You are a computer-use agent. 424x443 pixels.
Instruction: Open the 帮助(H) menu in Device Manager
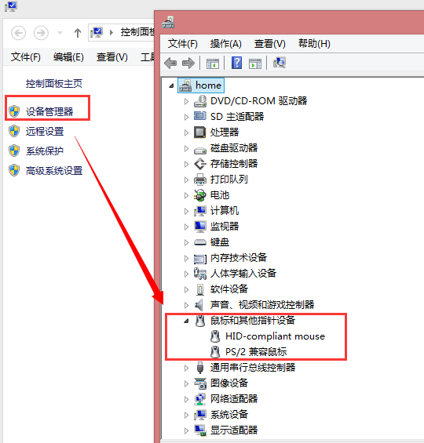tap(314, 43)
